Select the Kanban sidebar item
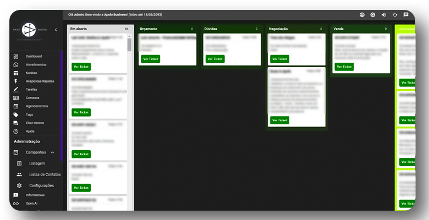 (32, 73)
